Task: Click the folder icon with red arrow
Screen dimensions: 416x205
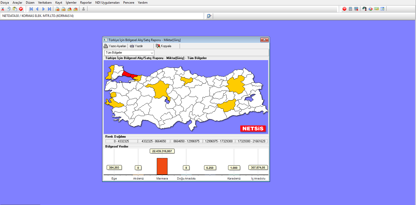Action: point(69,9)
